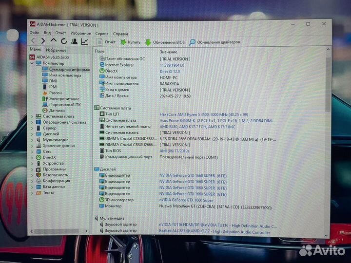
Task: Click the Разгон flame icon in the tree
Action: [45, 93]
